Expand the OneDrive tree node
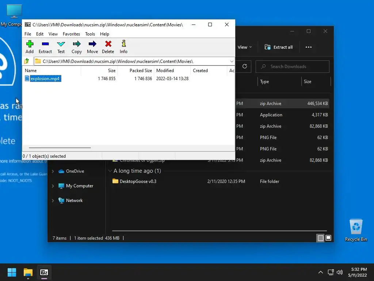 (x=53, y=171)
